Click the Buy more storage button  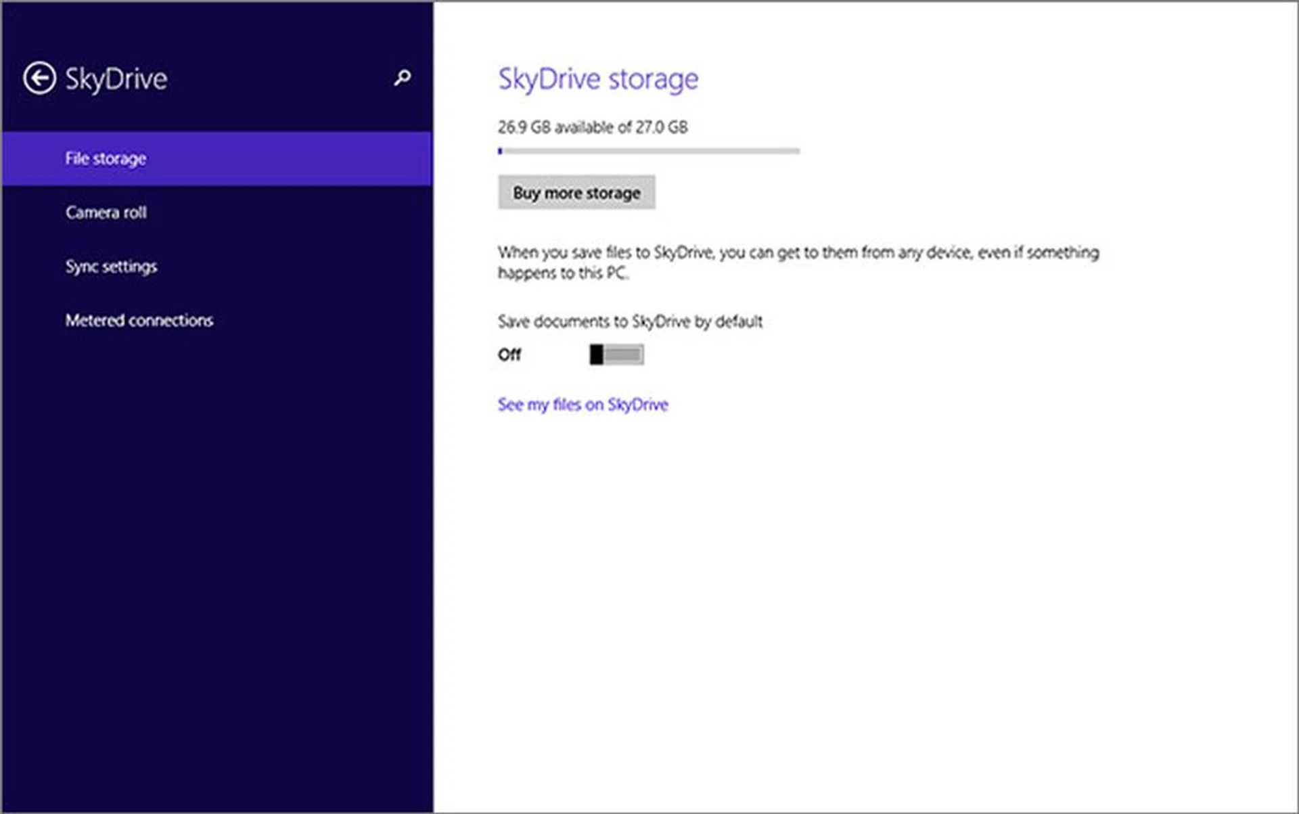576,193
